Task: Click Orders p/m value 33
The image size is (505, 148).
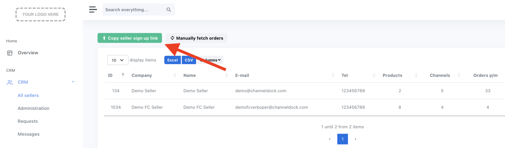Action: click(x=488, y=91)
